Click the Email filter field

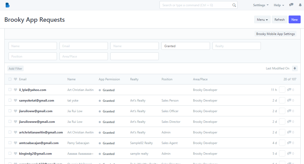[84, 46]
